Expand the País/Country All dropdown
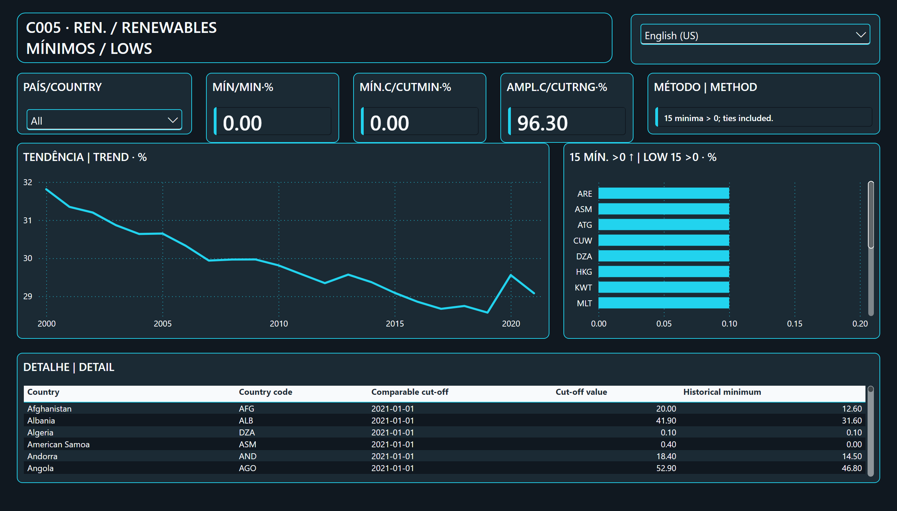The image size is (897, 511). coord(104,120)
